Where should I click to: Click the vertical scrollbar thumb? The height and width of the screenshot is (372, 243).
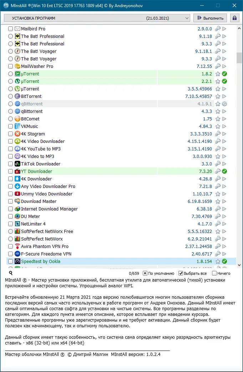[x=239, y=58]
